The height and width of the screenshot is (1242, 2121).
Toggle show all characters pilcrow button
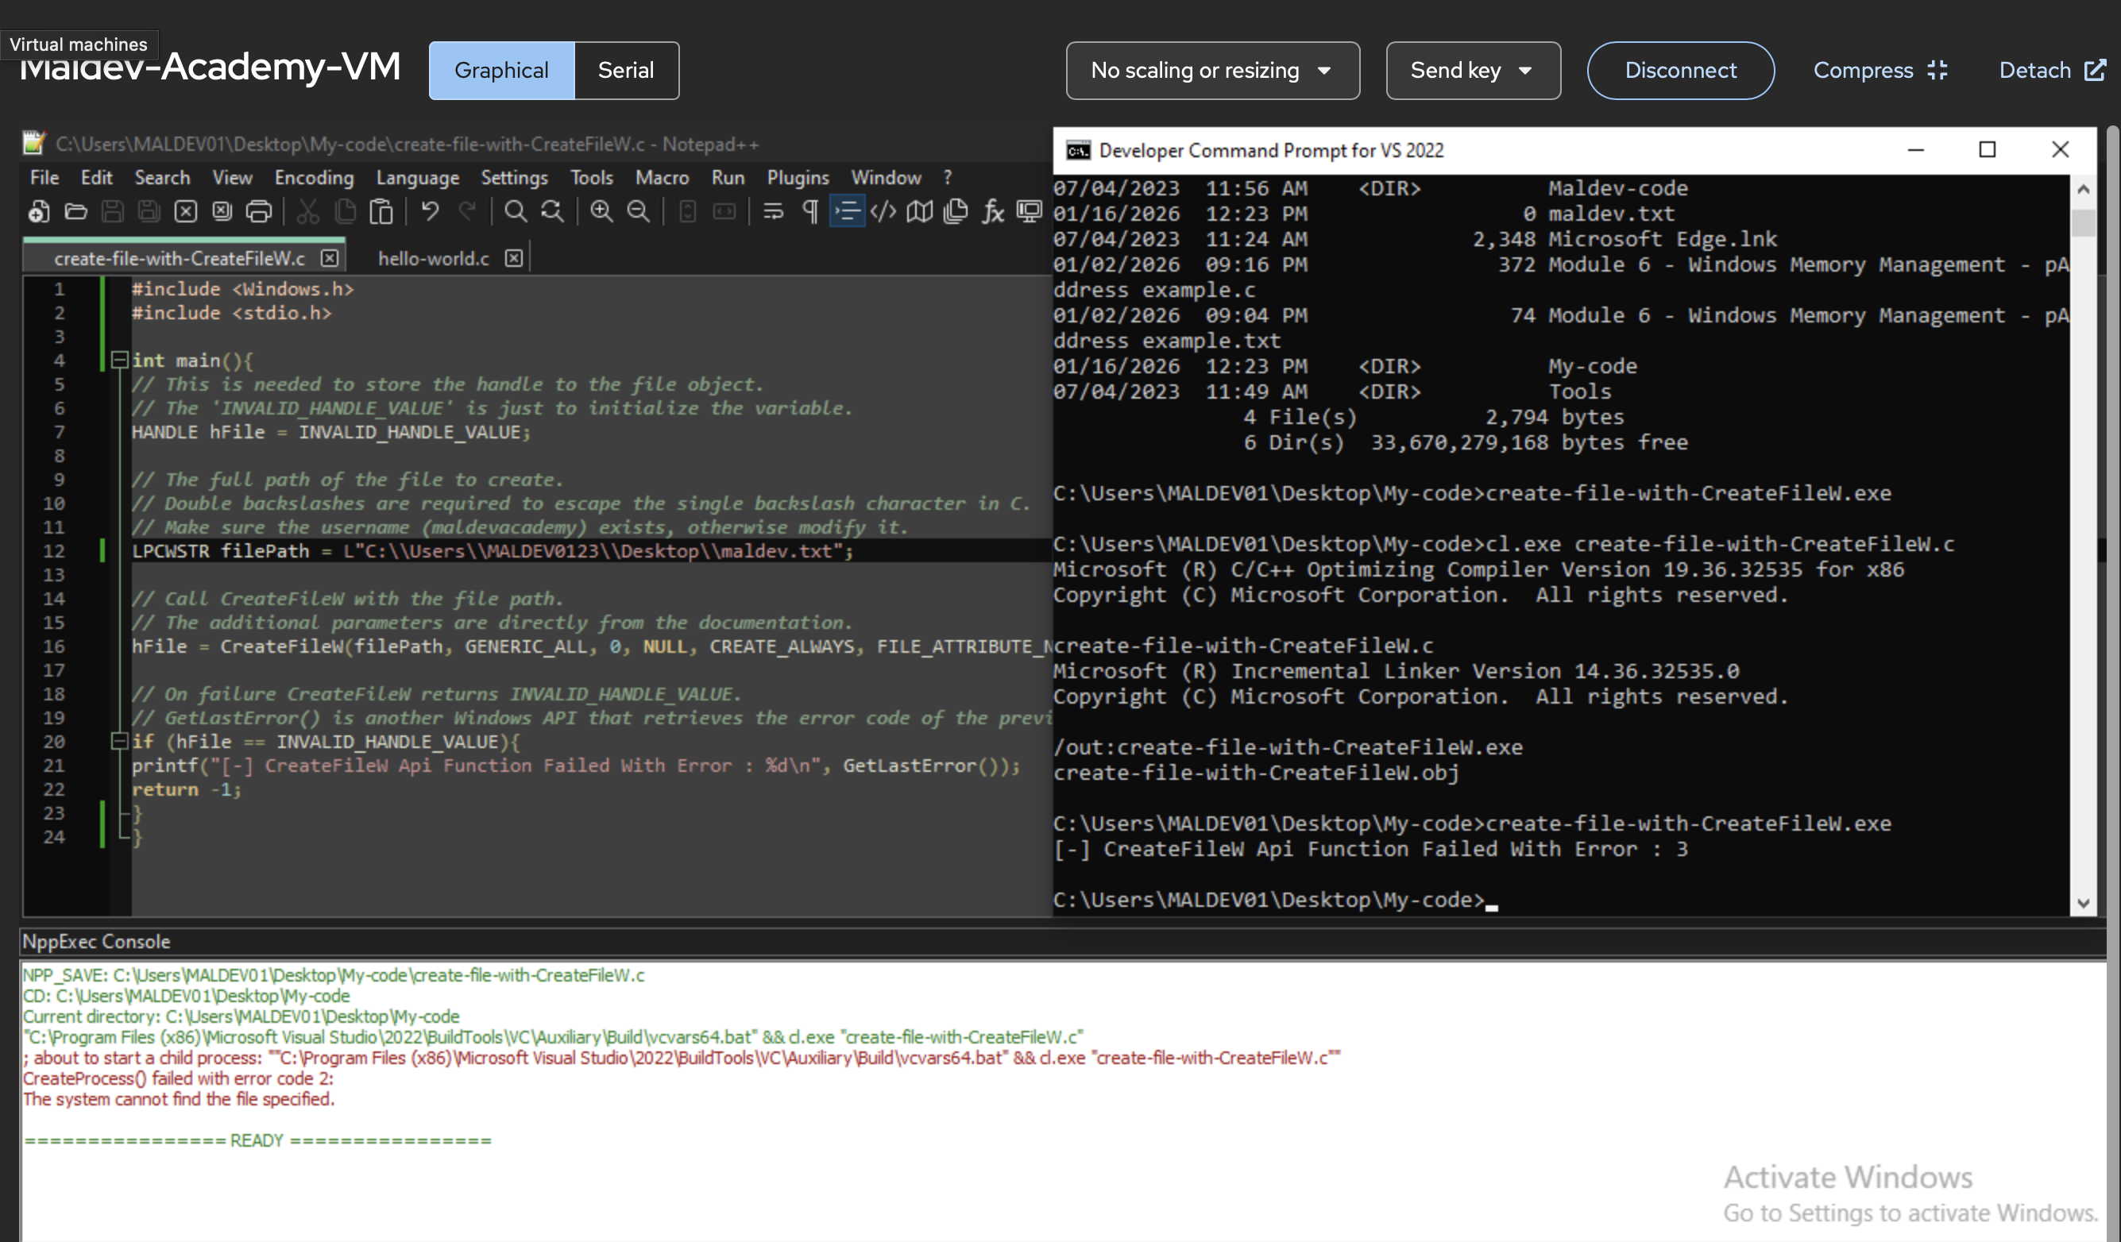809,211
